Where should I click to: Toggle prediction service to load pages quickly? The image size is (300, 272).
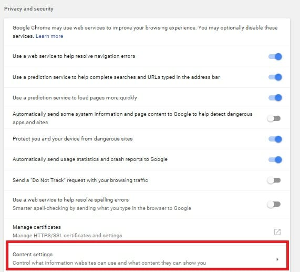pos(275,98)
